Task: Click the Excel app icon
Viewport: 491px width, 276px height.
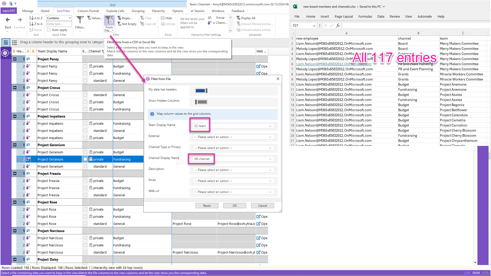Action: pyautogui.click(x=295, y=7)
